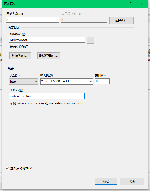
Task: Open the 连接为(C)... settings
Action: tap(20, 56)
